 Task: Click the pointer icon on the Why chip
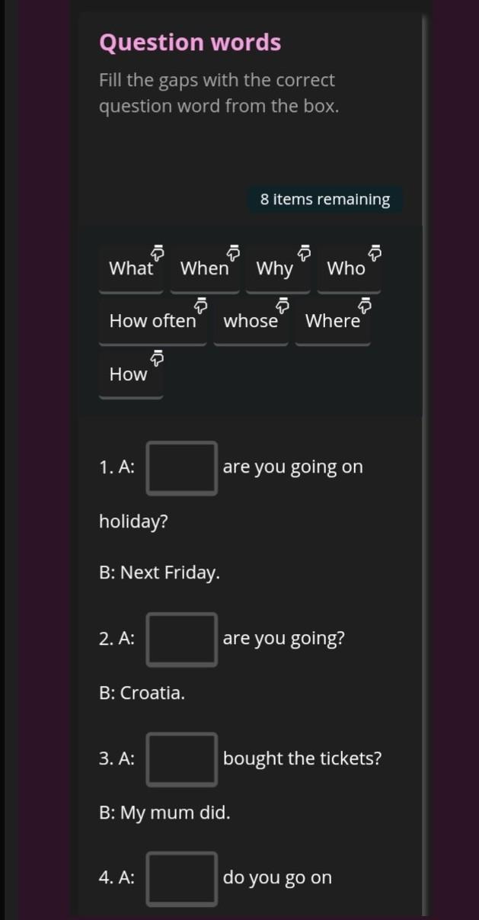coord(304,252)
